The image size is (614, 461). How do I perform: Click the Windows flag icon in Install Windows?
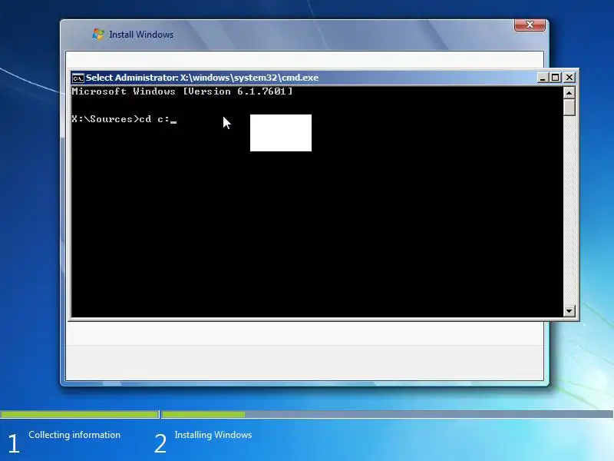(x=98, y=34)
